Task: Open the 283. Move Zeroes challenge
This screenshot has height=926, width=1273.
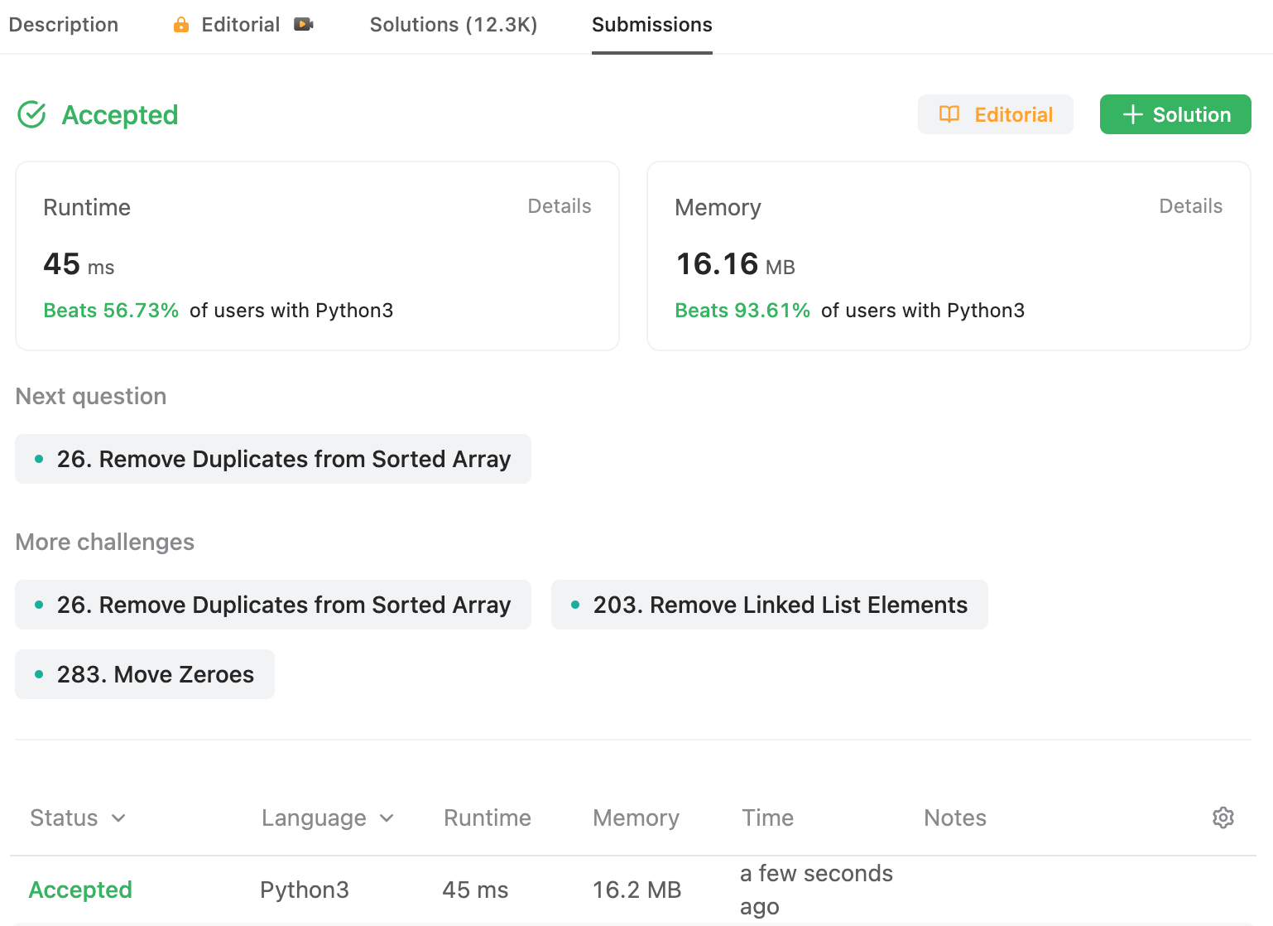Action: click(x=145, y=674)
